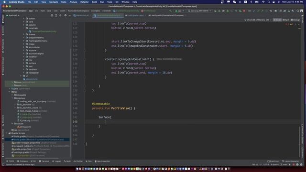Hide the Project panel with minus icon
The height and width of the screenshot is (172, 306).
pyautogui.click(x=69, y=15)
